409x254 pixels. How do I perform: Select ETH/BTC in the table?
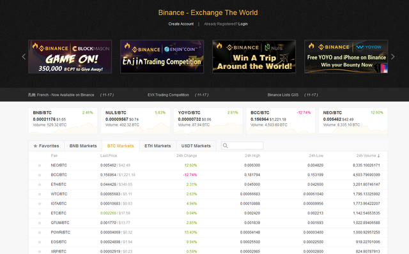coord(58,184)
